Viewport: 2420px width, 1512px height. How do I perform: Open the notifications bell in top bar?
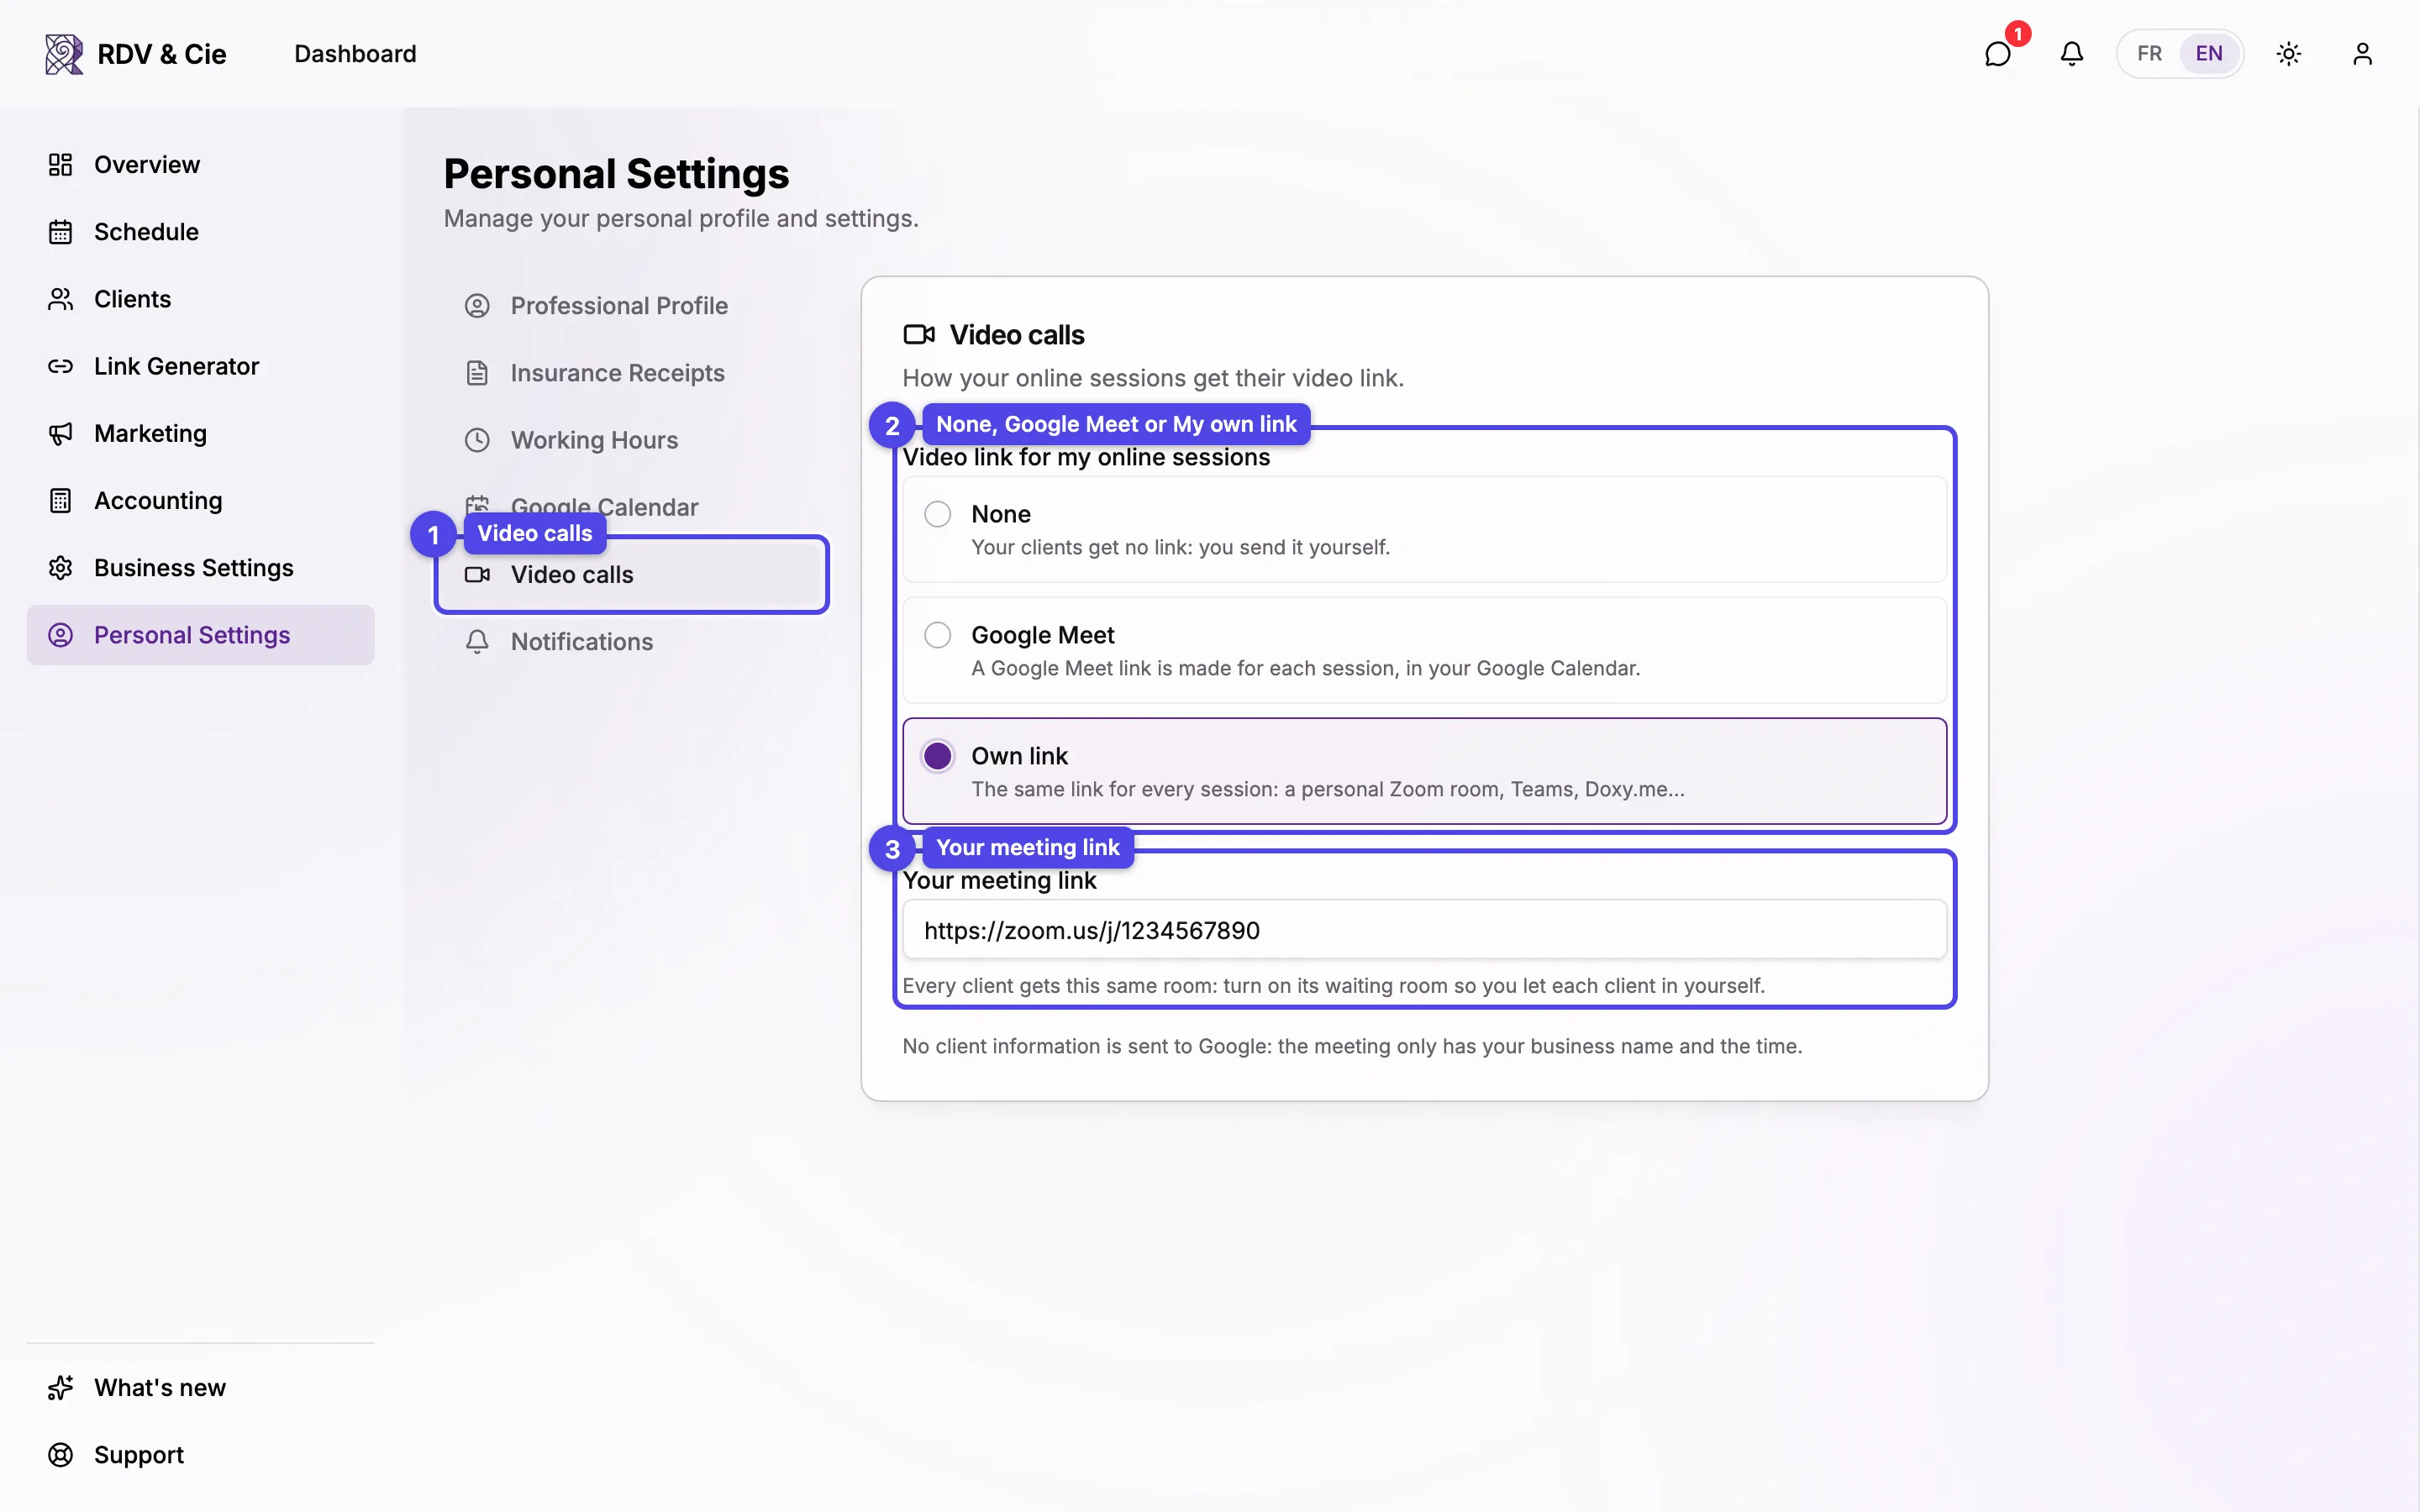(2072, 53)
